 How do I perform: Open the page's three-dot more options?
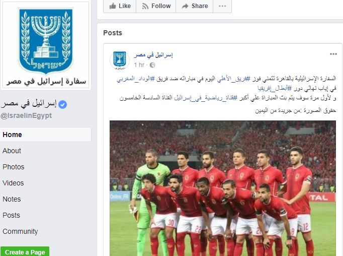tap(222, 6)
